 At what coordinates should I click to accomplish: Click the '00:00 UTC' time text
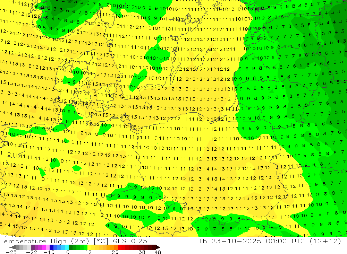coord(286,241)
